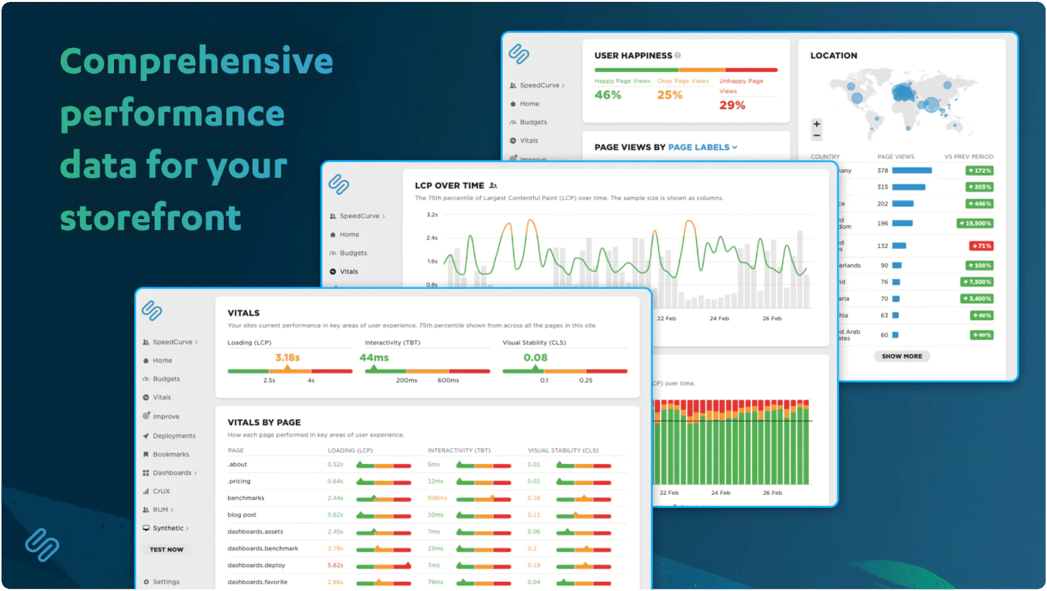Click the SHOW MORE countries button

(901, 356)
